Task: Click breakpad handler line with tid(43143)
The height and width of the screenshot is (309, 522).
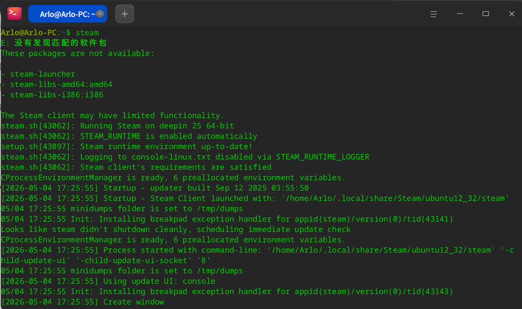Action: pyautogui.click(x=227, y=292)
